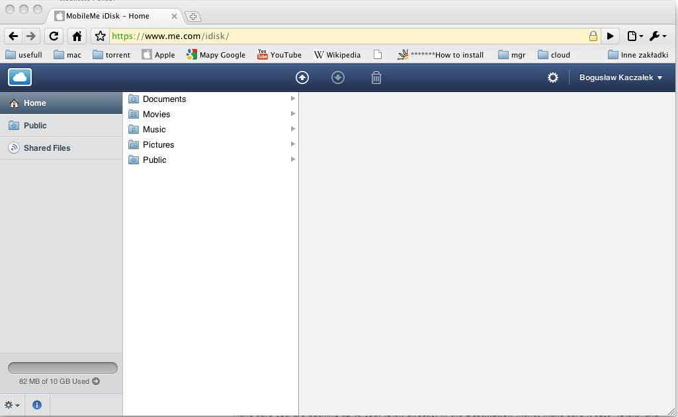Open the How to install bookmark
Screen dimensions: 678x417
(441, 55)
